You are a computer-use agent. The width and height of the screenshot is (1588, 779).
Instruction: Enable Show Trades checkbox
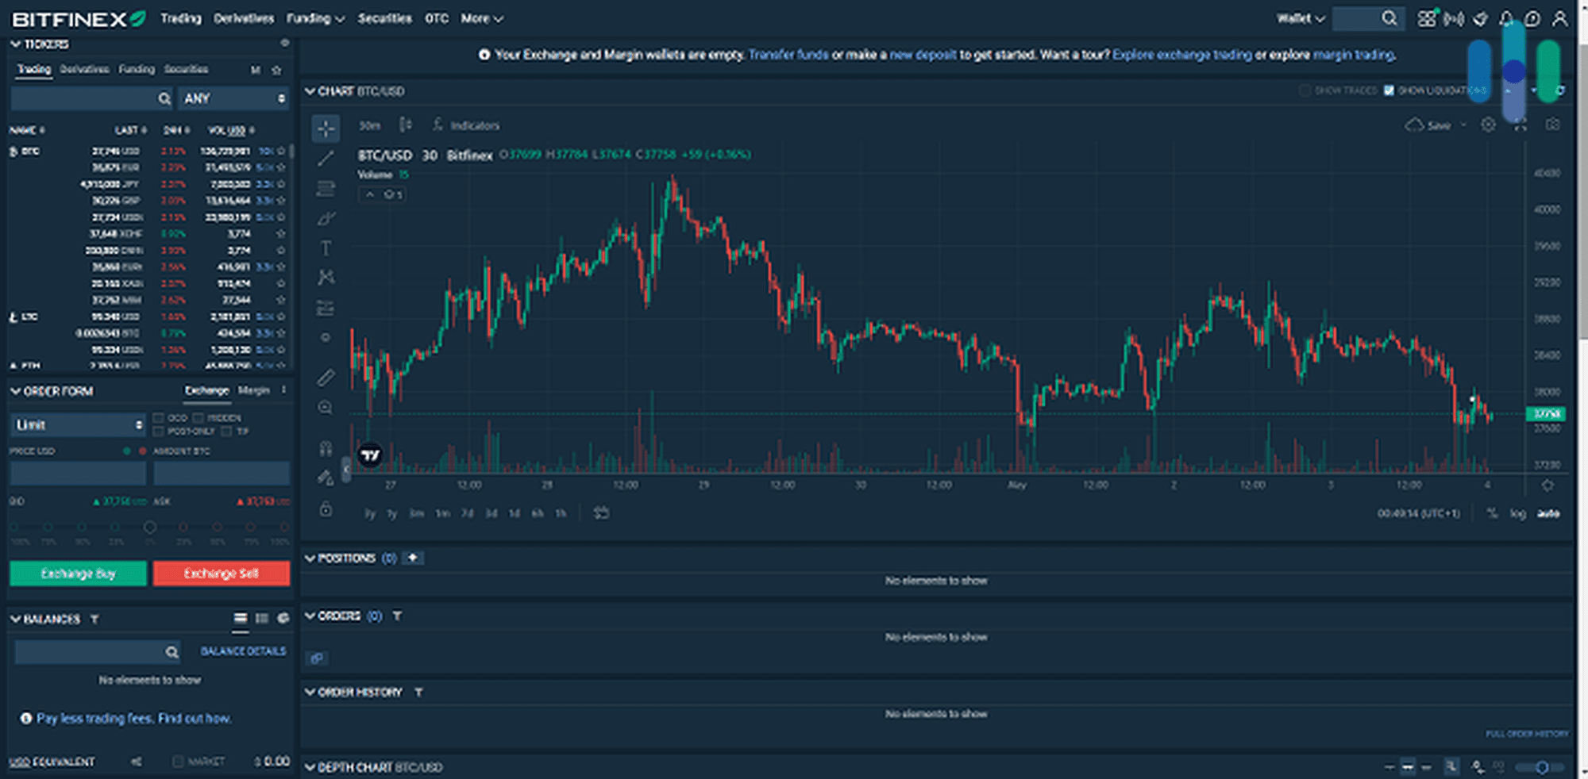point(1305,90)
